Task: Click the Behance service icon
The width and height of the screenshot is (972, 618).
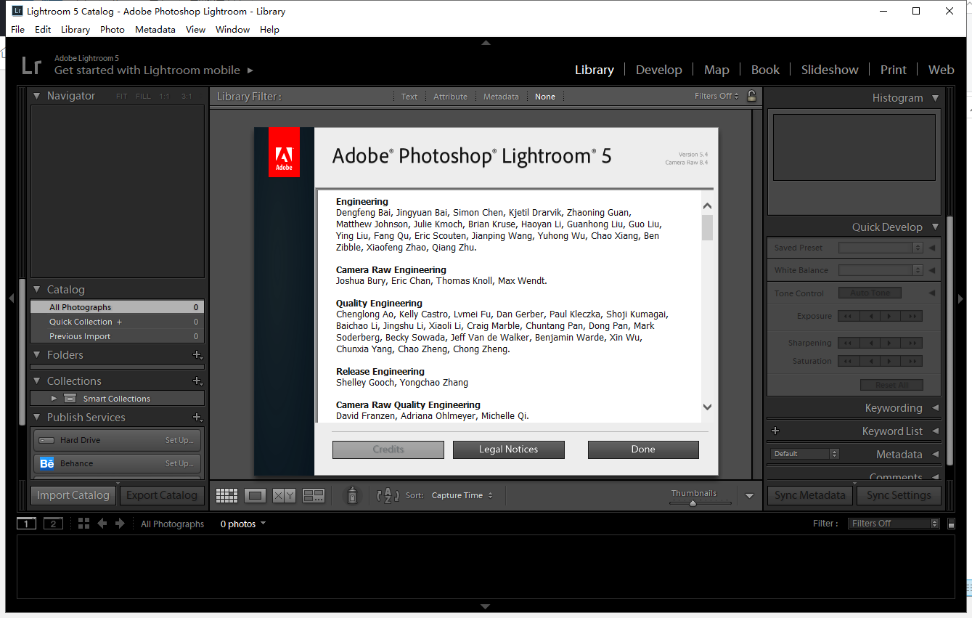Action: point(47,463)
